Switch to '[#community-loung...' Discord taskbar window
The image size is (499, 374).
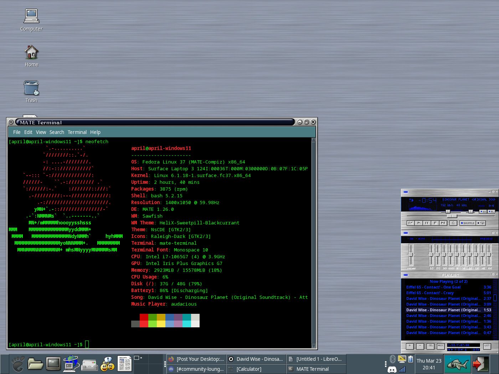click(x=196, y=369)
